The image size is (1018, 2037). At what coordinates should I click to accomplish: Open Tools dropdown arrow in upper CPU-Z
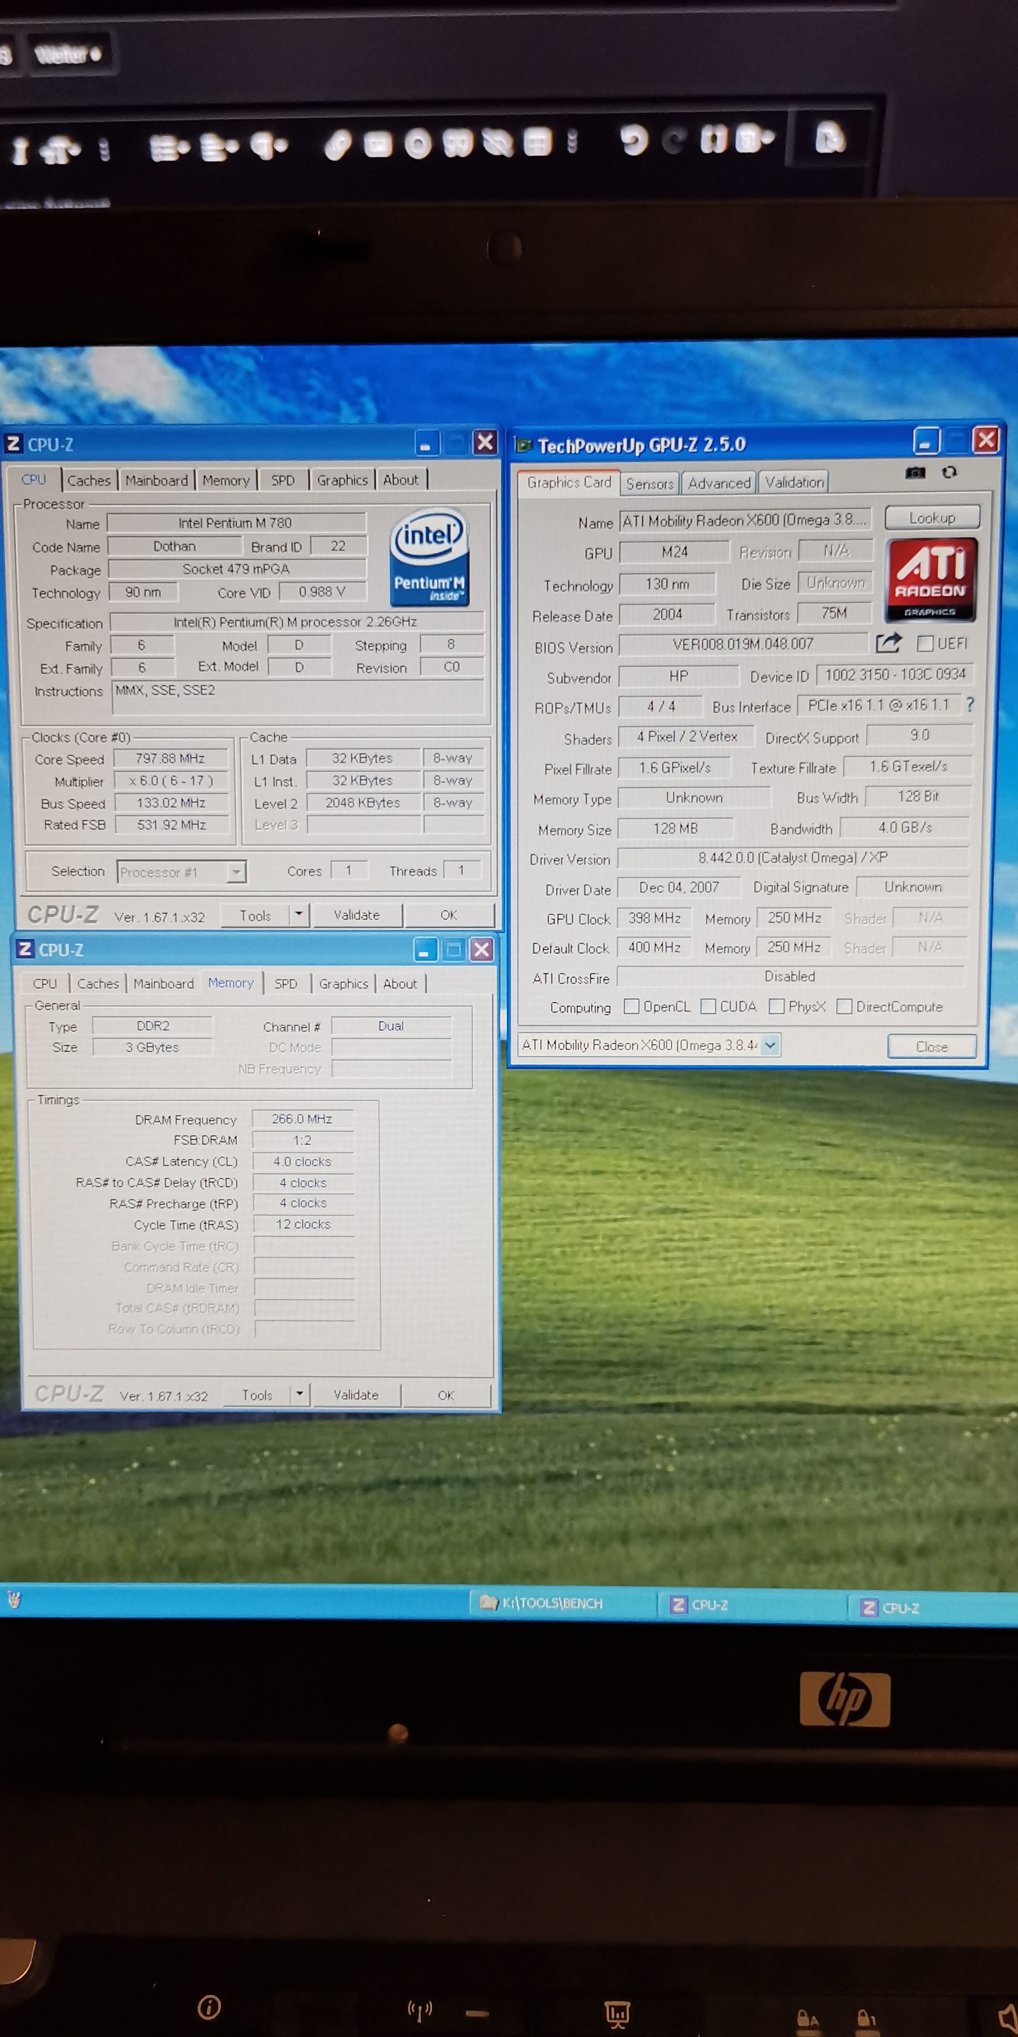299,914
